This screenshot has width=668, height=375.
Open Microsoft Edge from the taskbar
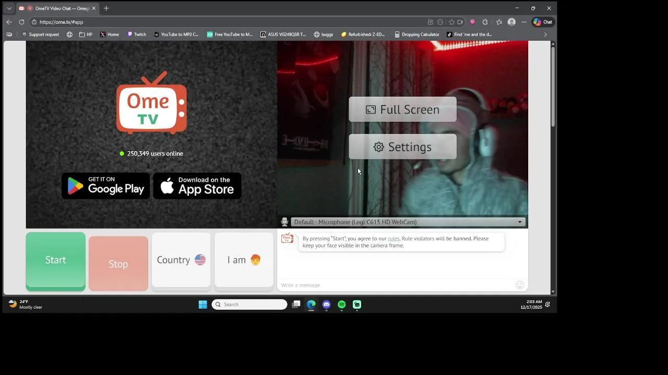pyautogui.click(x=311, y=305)
